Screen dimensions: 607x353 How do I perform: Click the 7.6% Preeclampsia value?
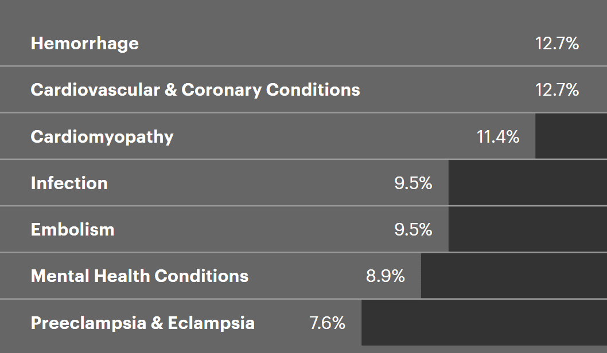coord(327,323)
